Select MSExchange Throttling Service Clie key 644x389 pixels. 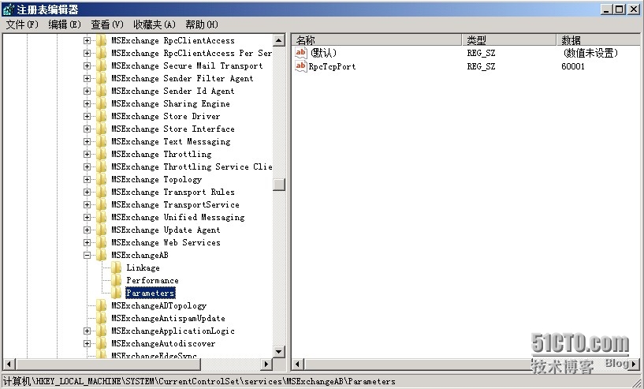(192, 167)
